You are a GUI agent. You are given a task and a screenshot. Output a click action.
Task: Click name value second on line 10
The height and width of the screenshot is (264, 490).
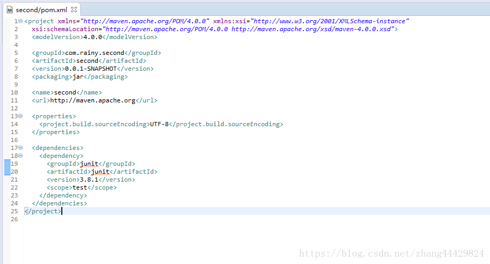(x=65, y=92)
